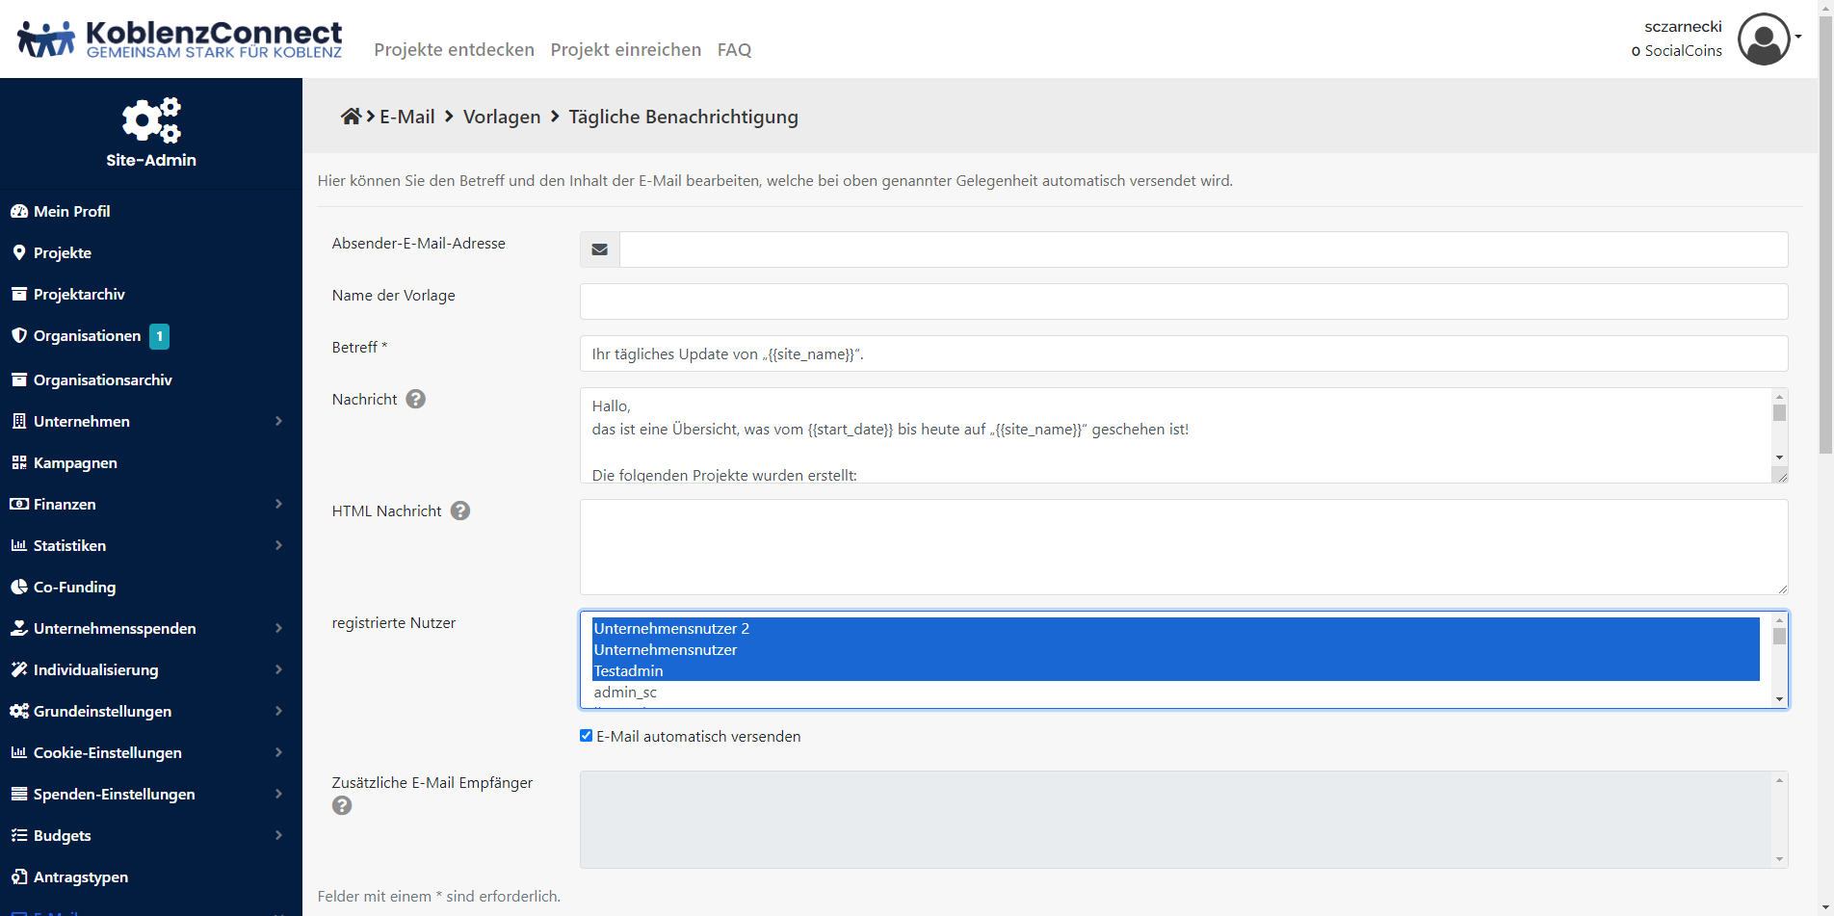Click the envelope icon in the sender field

599,249
